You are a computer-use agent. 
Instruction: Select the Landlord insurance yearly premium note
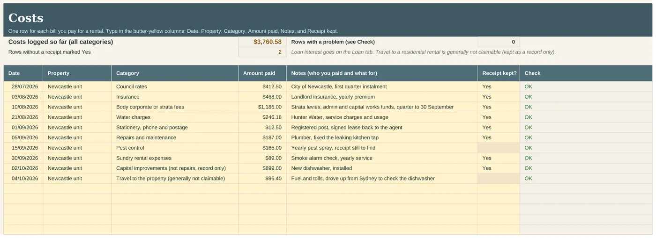point(382,97)
